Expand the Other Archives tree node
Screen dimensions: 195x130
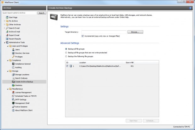tap(4, 25)
